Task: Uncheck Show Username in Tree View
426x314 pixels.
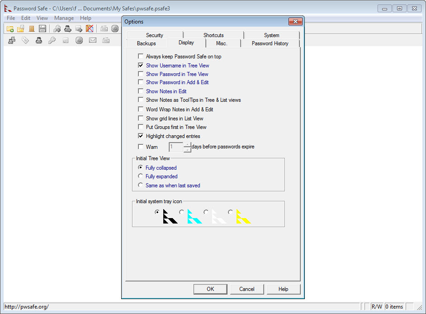Action: [141, 65]
